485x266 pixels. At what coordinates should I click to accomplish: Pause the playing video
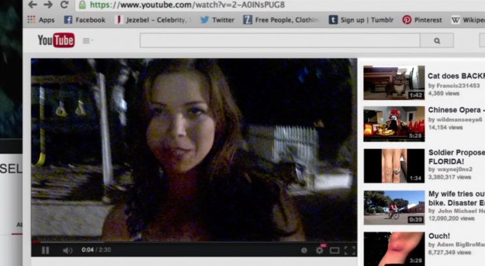(46, 250)
